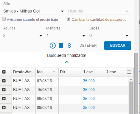Collapse search panel with the up chevron
Viewport: 140px width, 114px height.
67,62
